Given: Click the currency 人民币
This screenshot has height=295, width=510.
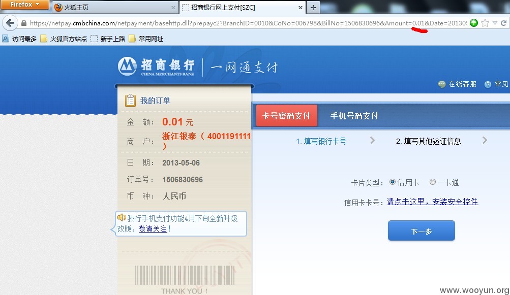Looking at the screenshot, I should coord(174,196).
